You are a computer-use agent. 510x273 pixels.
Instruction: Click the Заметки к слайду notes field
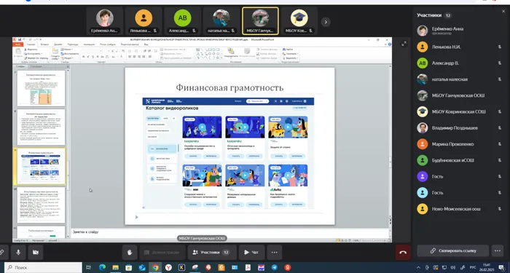pyautogui.click(x=230, y=233)
